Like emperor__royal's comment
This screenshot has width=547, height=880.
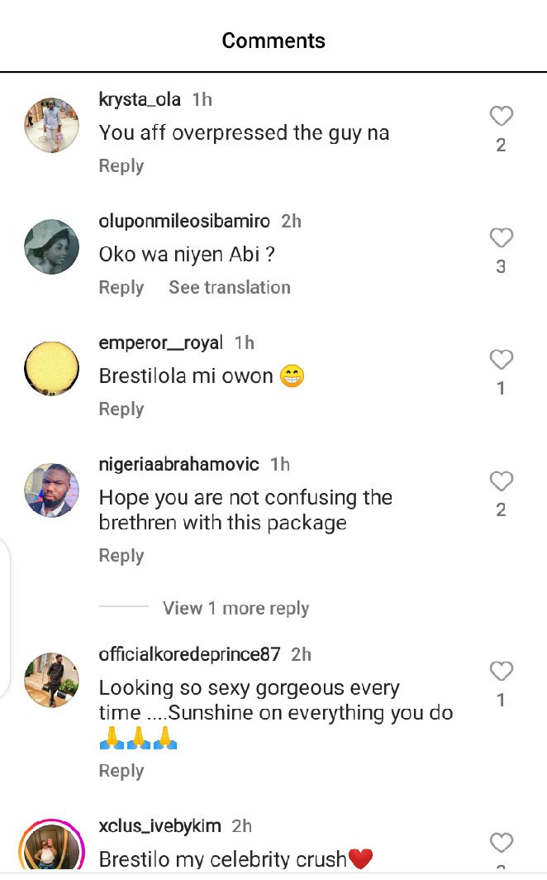501,360
